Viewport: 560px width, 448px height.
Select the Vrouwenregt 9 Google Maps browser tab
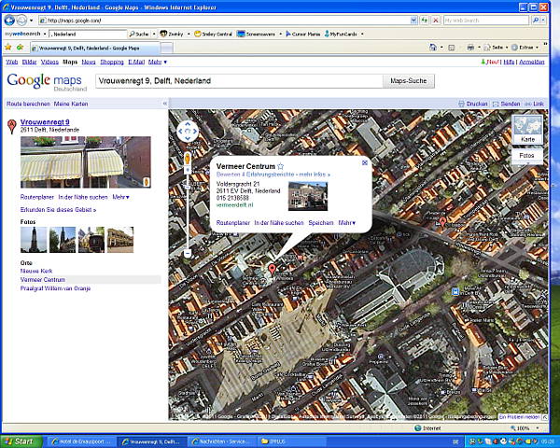pyautogui.click(x=95, y=48)
